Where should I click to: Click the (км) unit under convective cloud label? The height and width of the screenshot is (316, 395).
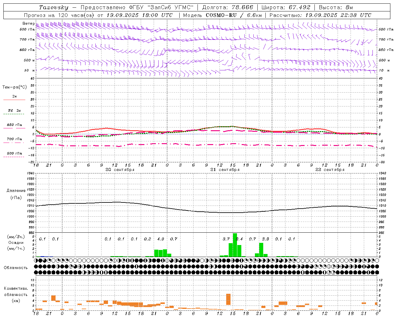(x=16, y=301)
